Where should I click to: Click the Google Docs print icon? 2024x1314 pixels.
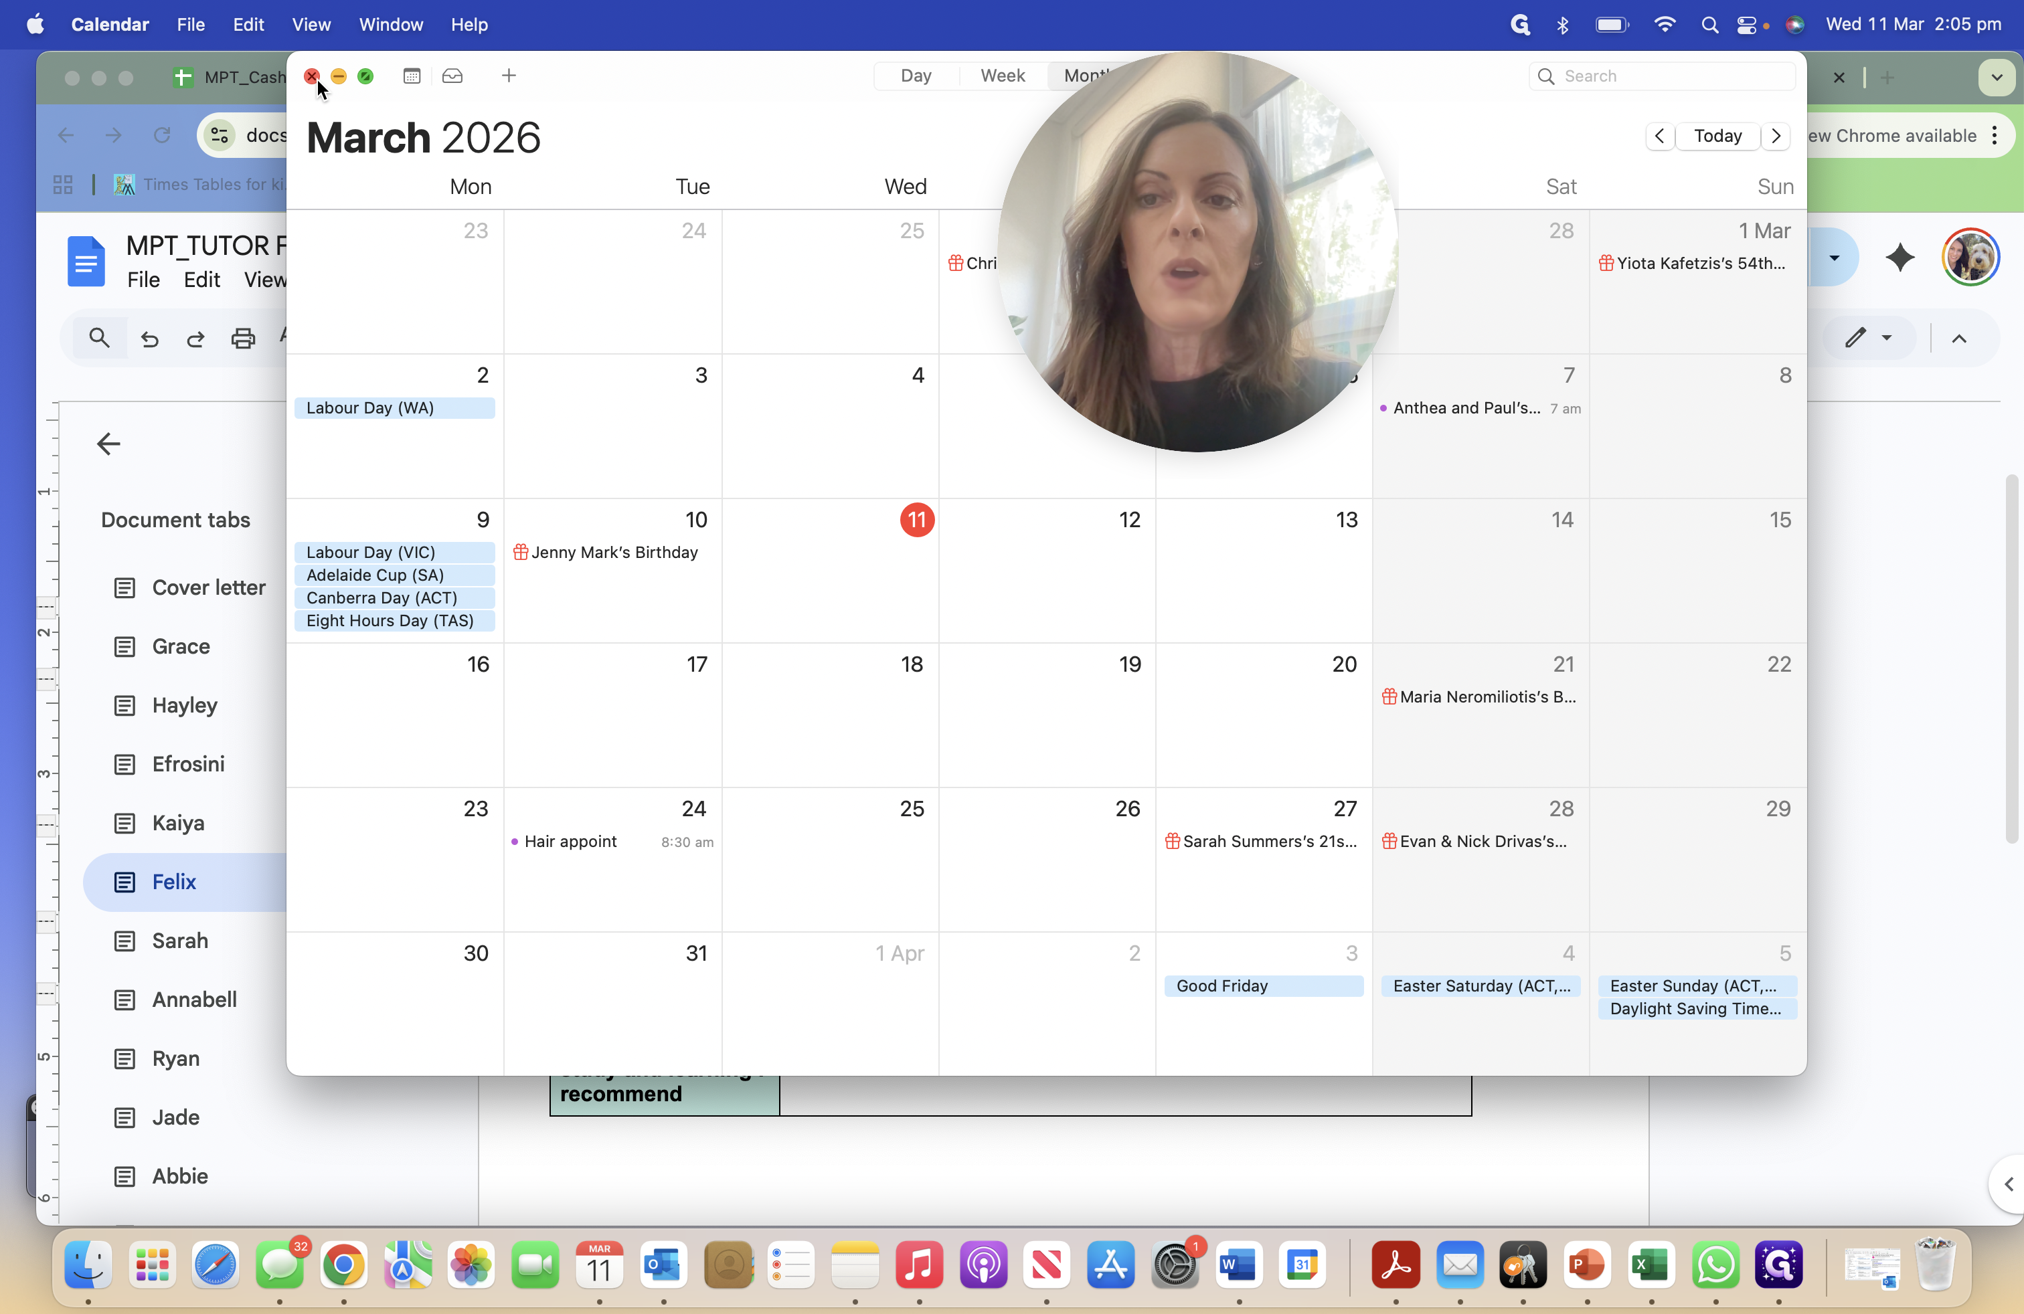tap(243, 339)
